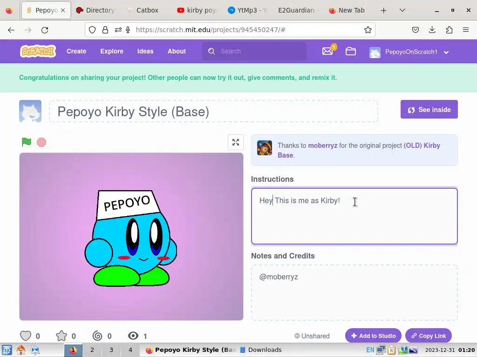The width and height of the screenshot is (477, 357).
Task: Switch to the Catbox tab
Action: tap(146, 10)
